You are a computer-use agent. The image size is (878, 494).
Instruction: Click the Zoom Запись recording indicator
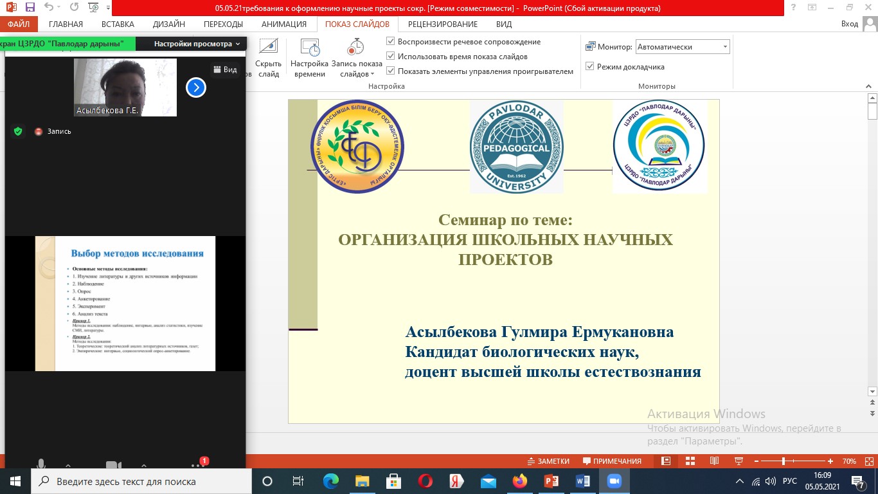(x=53, y=131)
